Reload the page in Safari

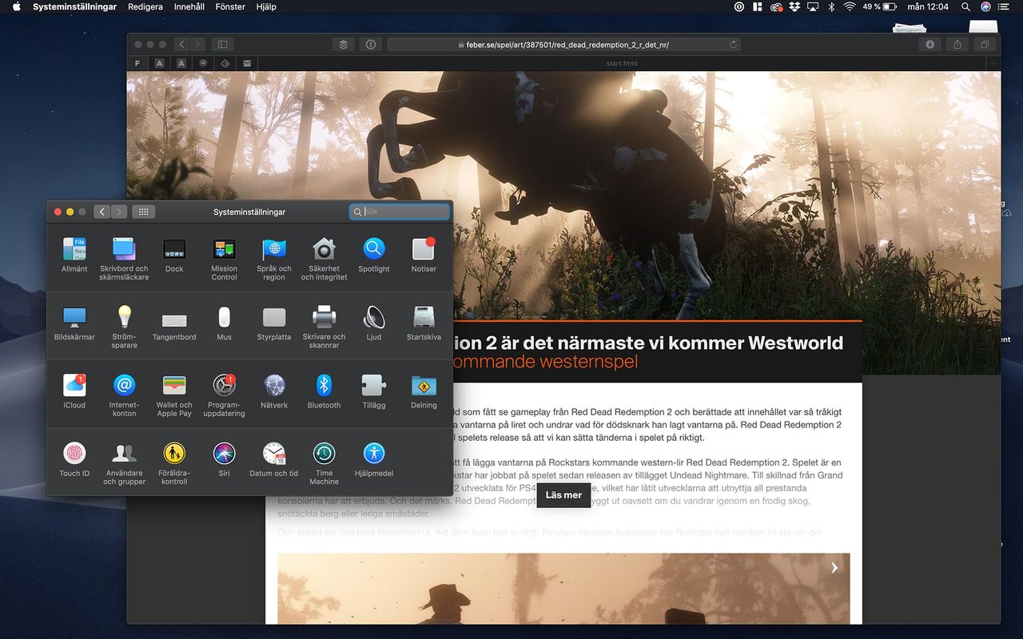click(733, 45)
